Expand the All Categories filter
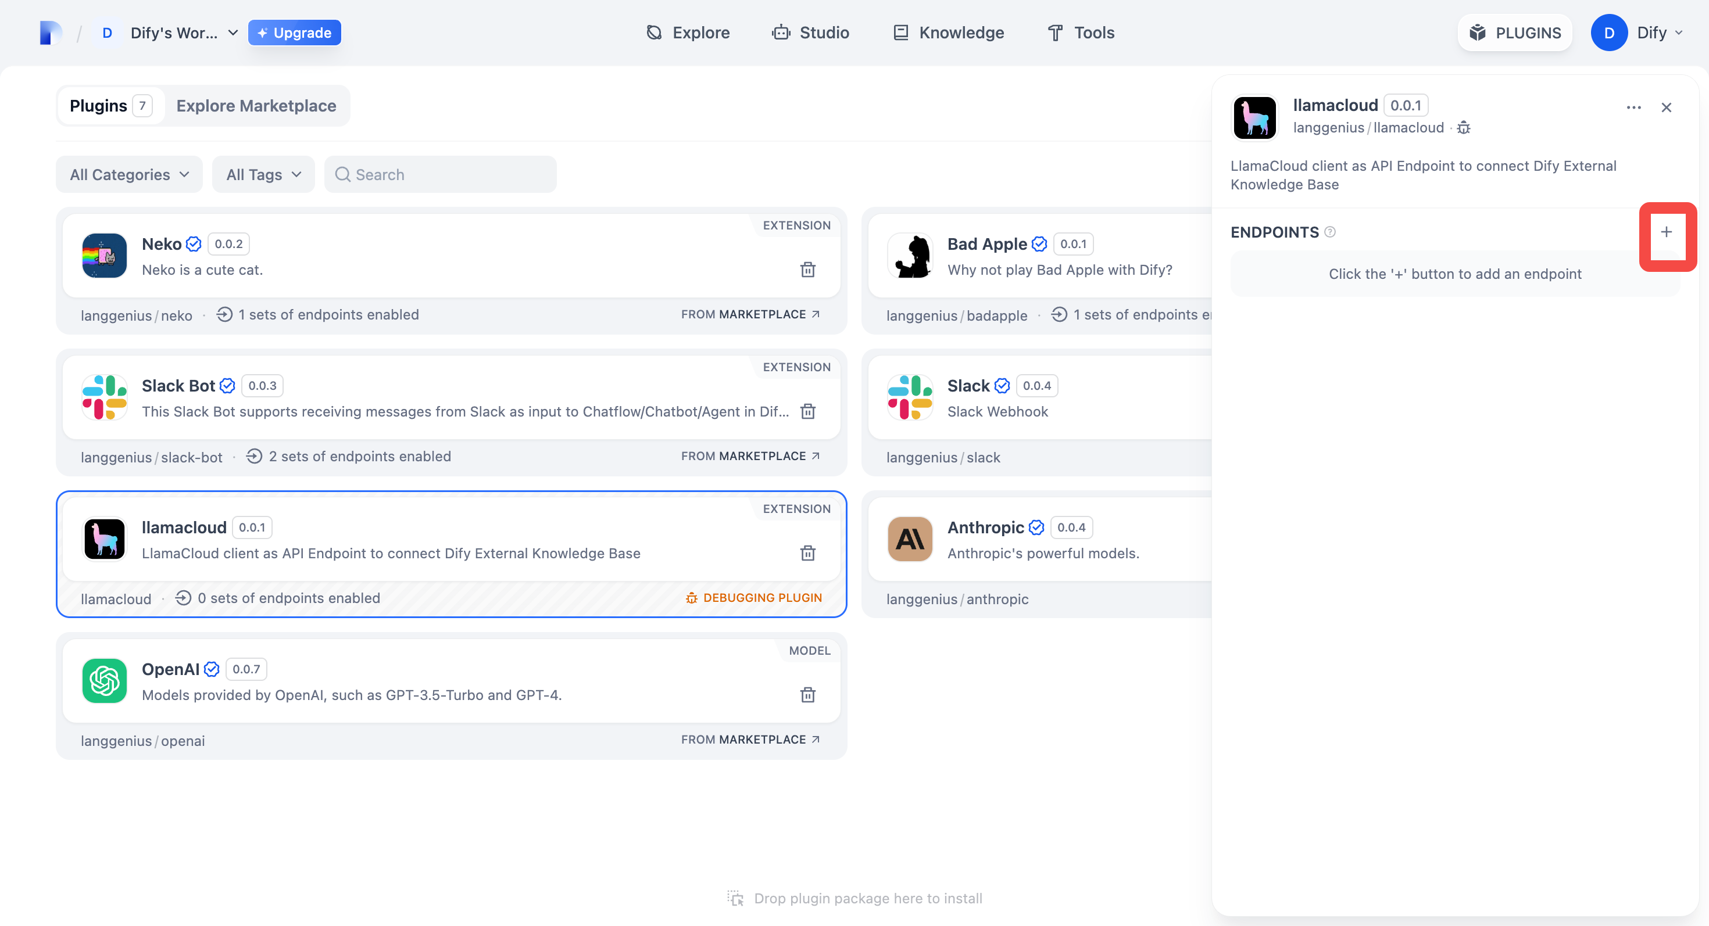Image resolution: width=1709 pixels, height=926 pixels. (130, 174)
